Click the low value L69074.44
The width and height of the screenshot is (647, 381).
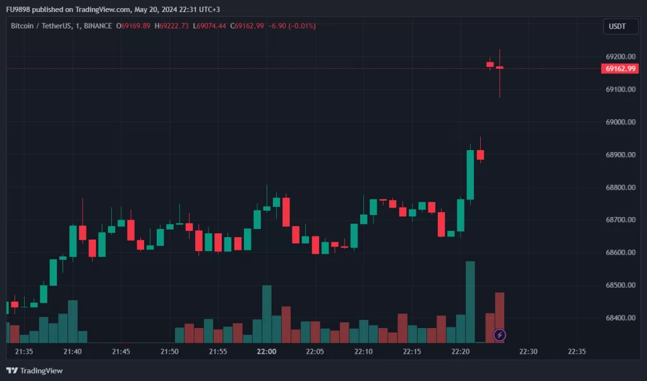210,26
